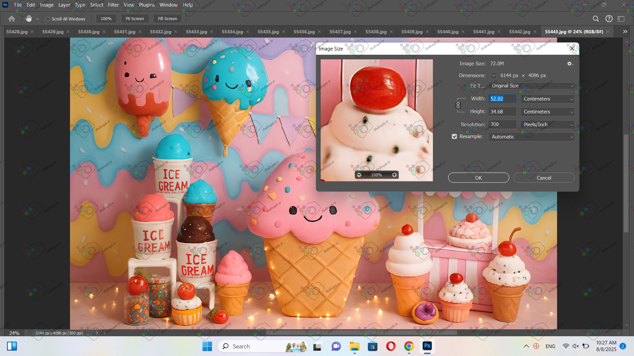Click the Search magnifier icon in Photoshop

click(x=596, y=19)
